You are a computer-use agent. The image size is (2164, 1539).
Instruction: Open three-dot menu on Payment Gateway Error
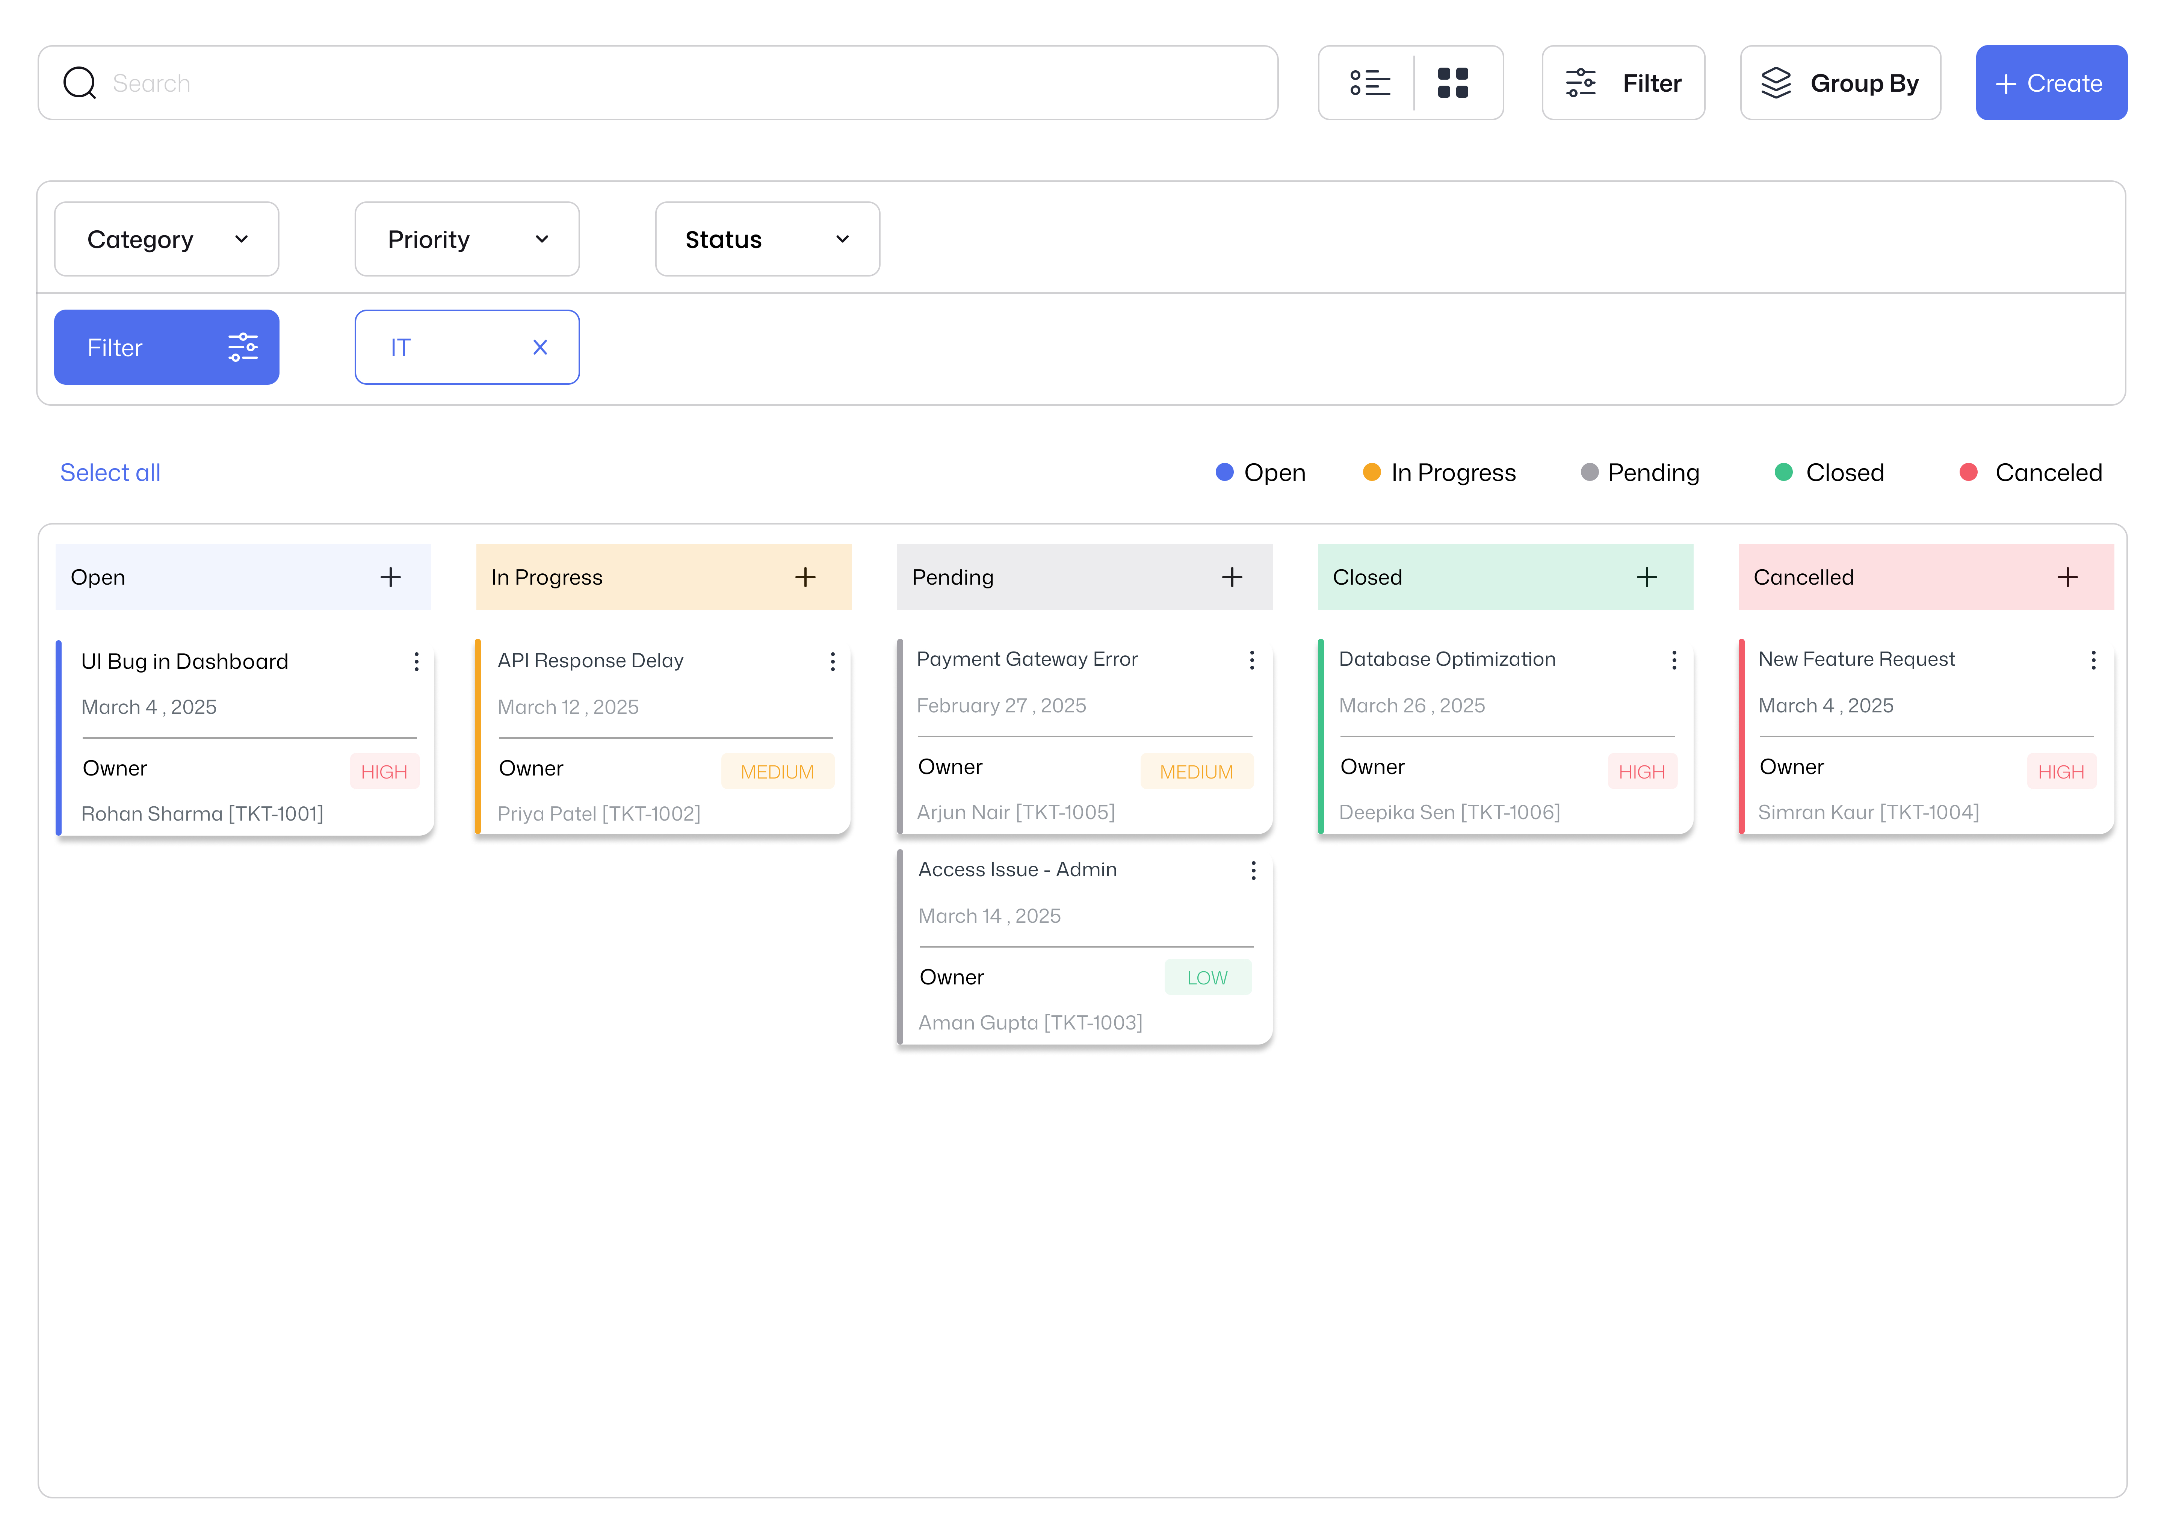[1251, 659]
